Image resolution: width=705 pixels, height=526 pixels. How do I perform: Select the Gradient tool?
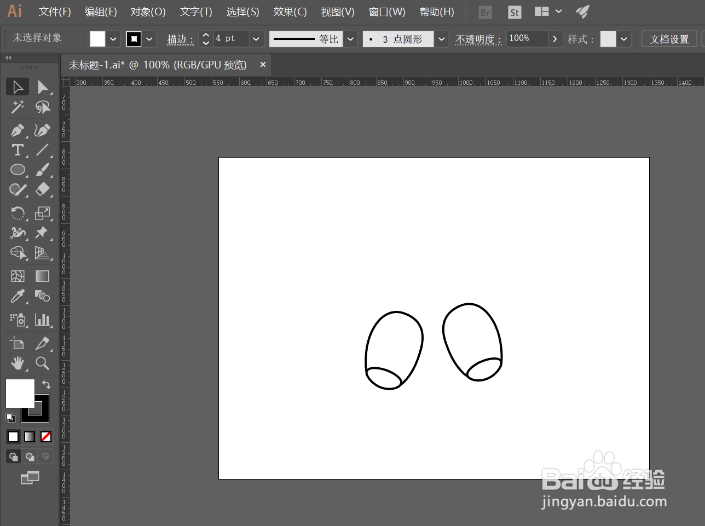pyautogui.click(x=42, y=276)
